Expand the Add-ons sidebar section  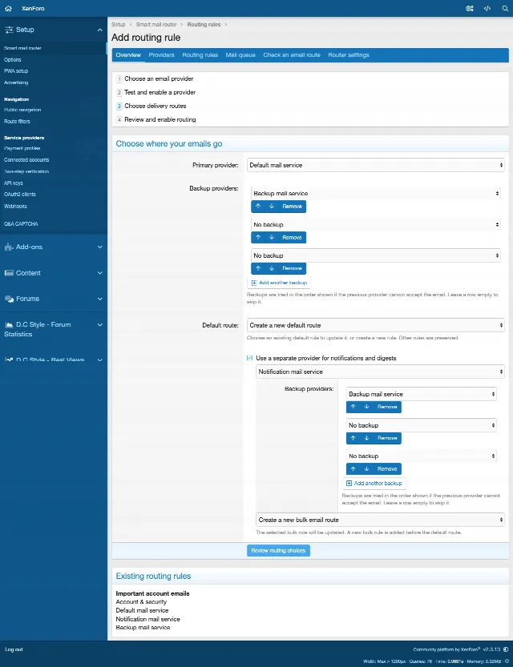coord(99,247)
